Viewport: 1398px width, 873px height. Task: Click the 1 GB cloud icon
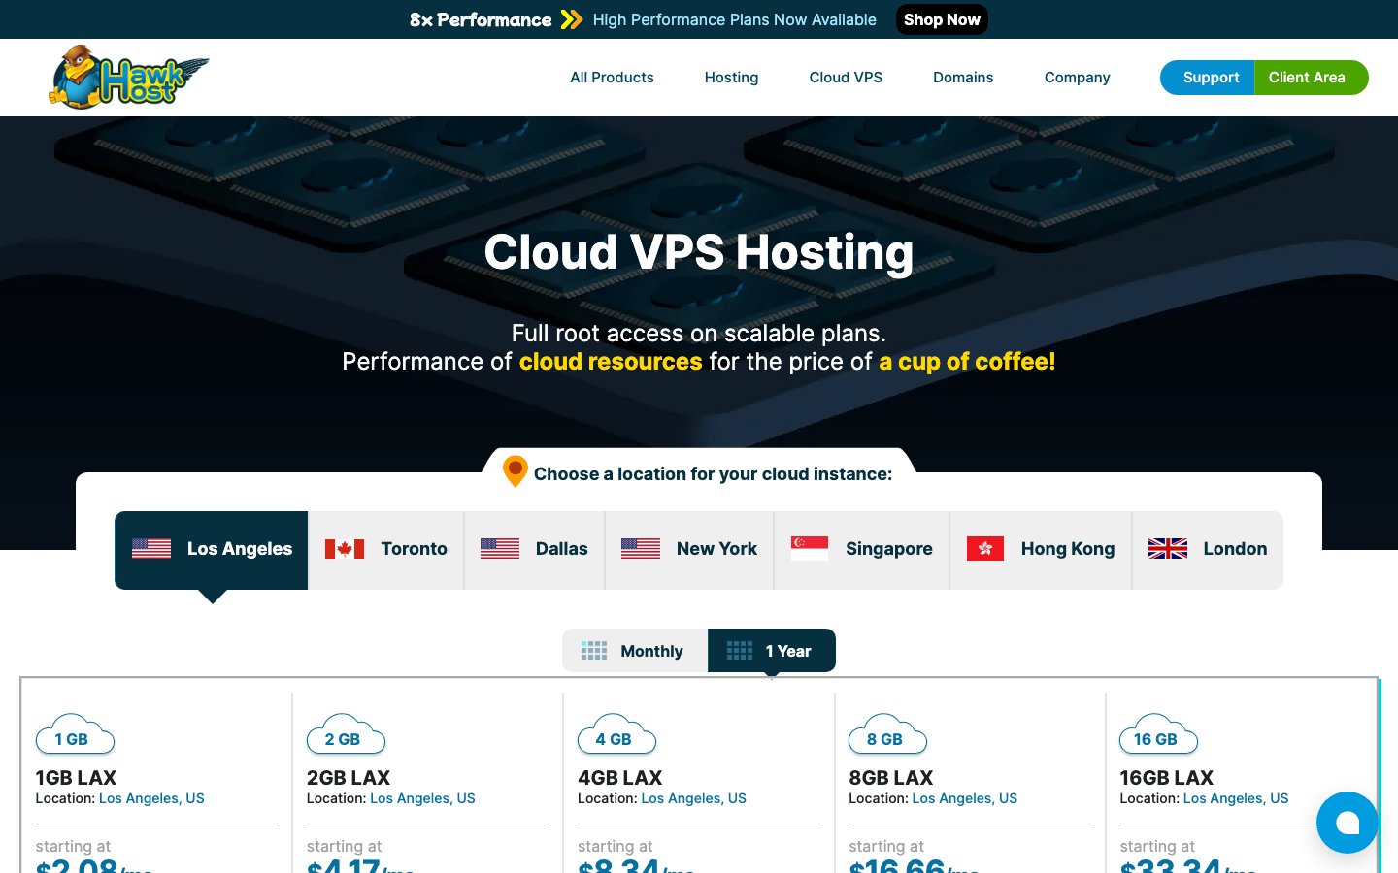[75, 735]
